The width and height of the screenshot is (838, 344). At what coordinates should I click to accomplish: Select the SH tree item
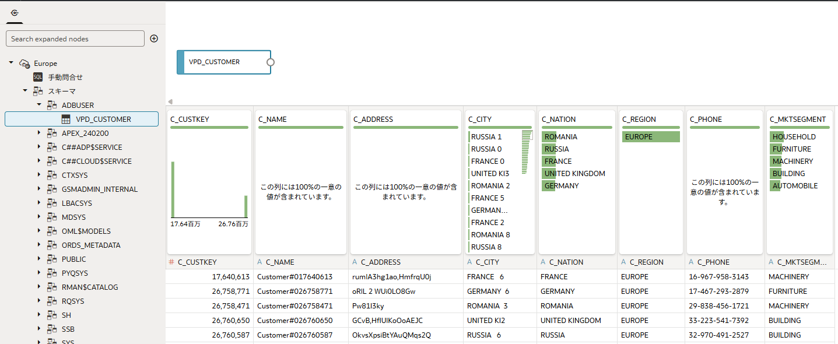(66, 315)
